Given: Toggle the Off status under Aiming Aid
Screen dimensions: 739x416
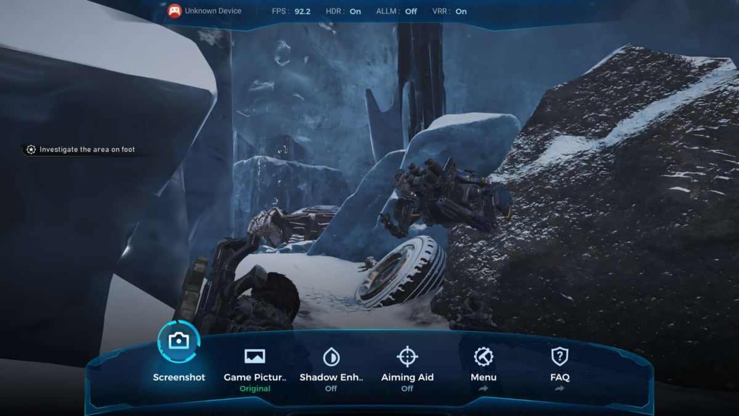Looking at the screenshot, I should [407, 389].
